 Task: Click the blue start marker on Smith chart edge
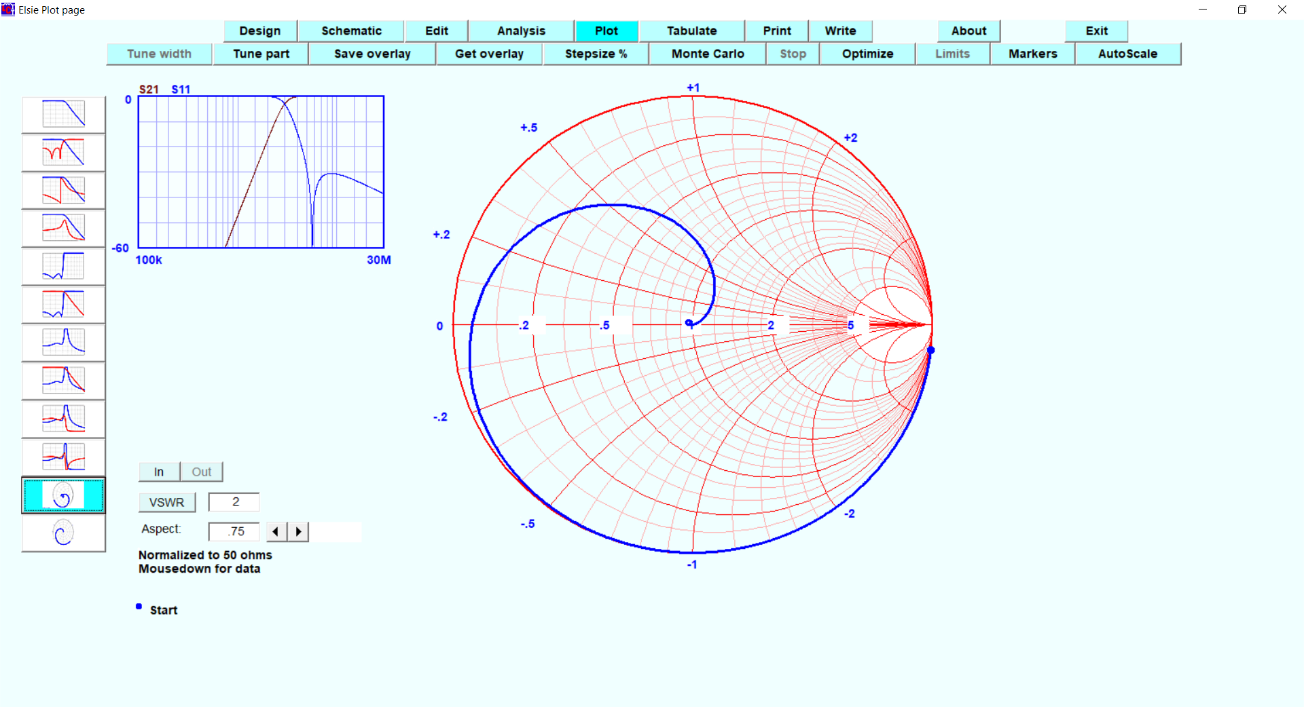(x=930, y=350)
